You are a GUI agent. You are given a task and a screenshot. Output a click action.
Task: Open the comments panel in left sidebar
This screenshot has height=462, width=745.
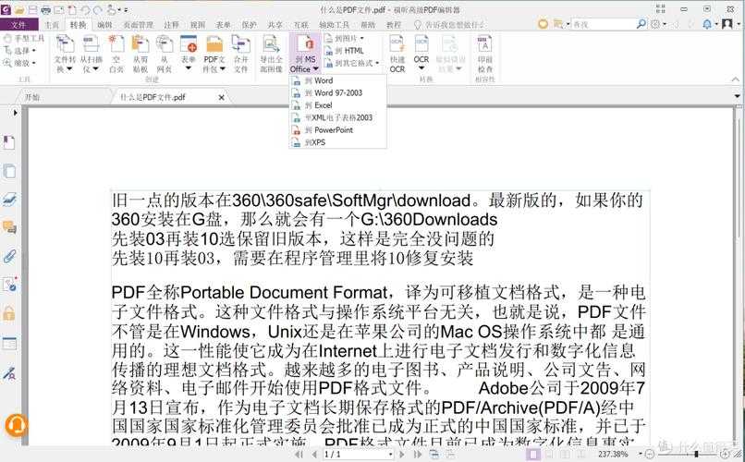9,227
